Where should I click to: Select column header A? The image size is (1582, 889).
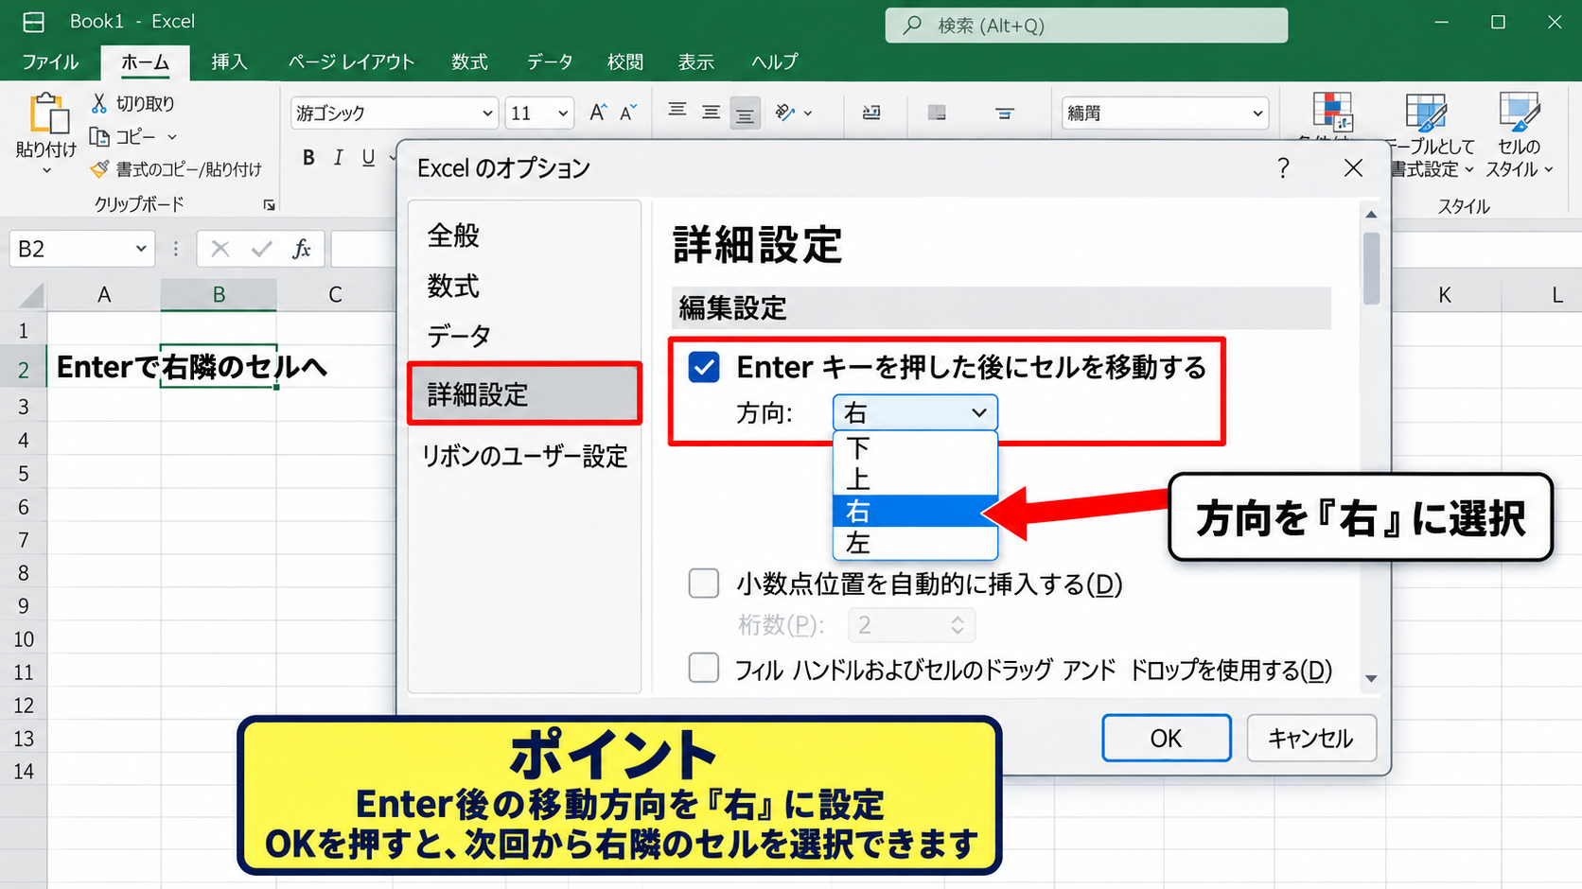tap(104, 295)
